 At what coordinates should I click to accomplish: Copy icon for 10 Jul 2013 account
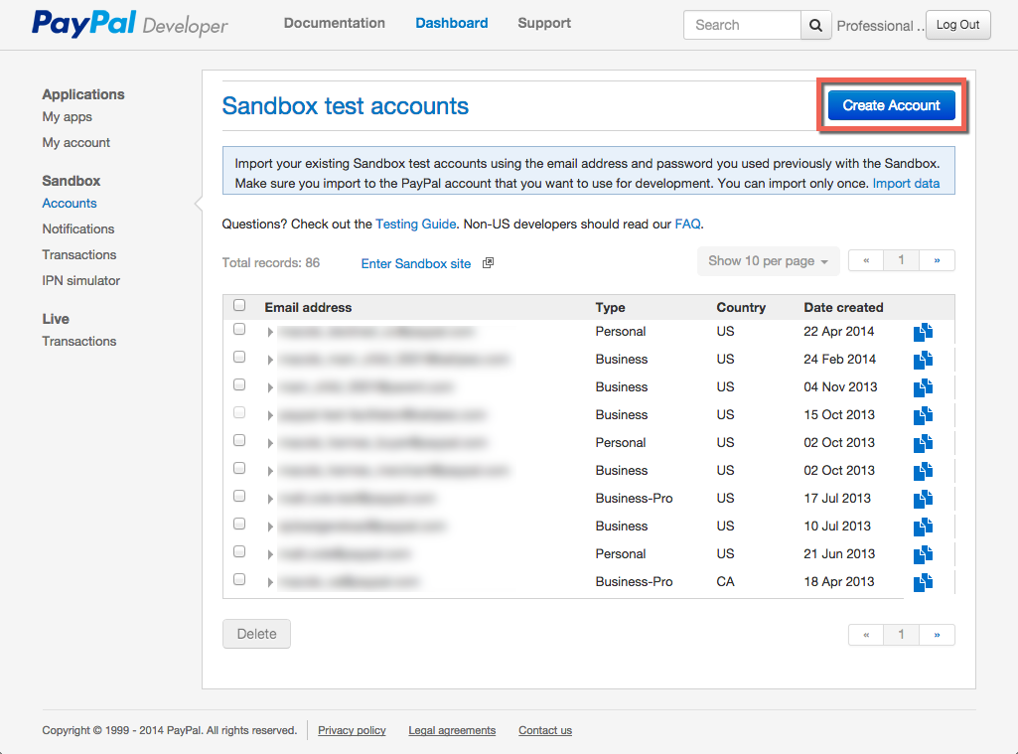[923, 527]
